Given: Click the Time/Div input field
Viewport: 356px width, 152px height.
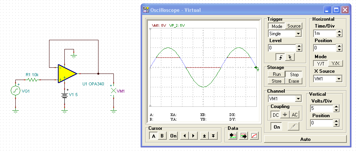Looking at the screenshot, I should tap(325, 33).
